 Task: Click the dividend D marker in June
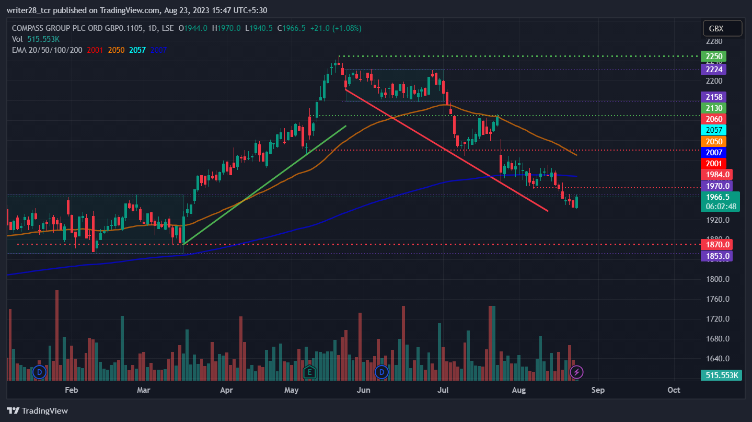click(381, 372)
